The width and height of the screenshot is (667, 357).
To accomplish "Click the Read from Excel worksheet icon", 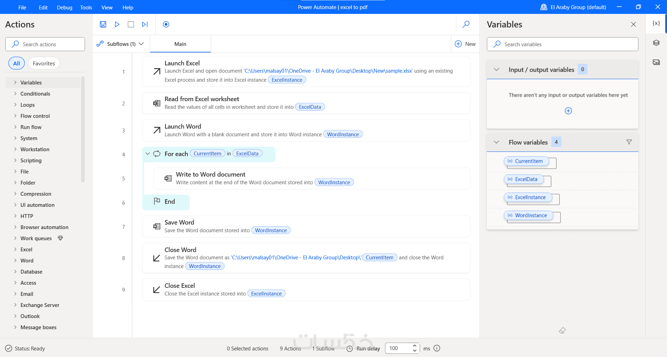I will click(157, 103).
